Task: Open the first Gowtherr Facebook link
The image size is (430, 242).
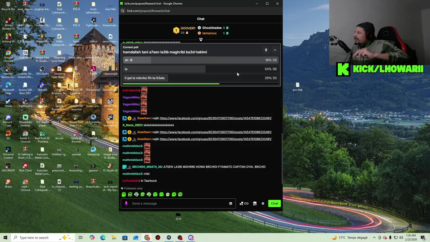Action: pyautogui.click(x=215, y=118)
